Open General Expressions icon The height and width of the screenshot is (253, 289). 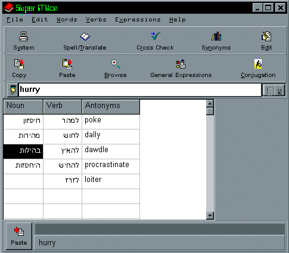[181, 64]
